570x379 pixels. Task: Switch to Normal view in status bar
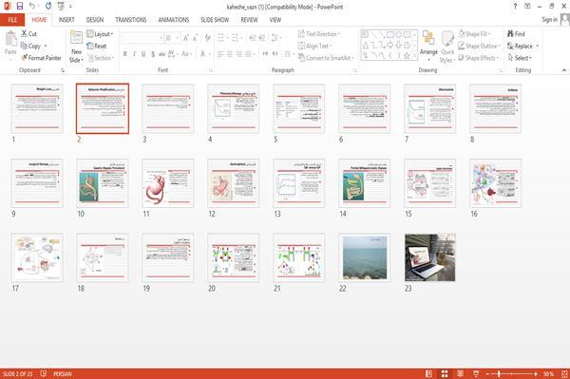pos(429,373)
